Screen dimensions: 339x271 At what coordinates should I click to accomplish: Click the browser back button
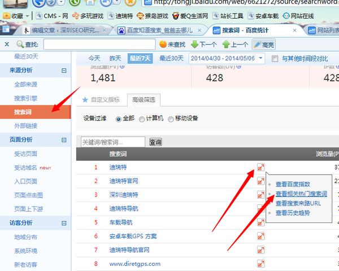point(39,2)
